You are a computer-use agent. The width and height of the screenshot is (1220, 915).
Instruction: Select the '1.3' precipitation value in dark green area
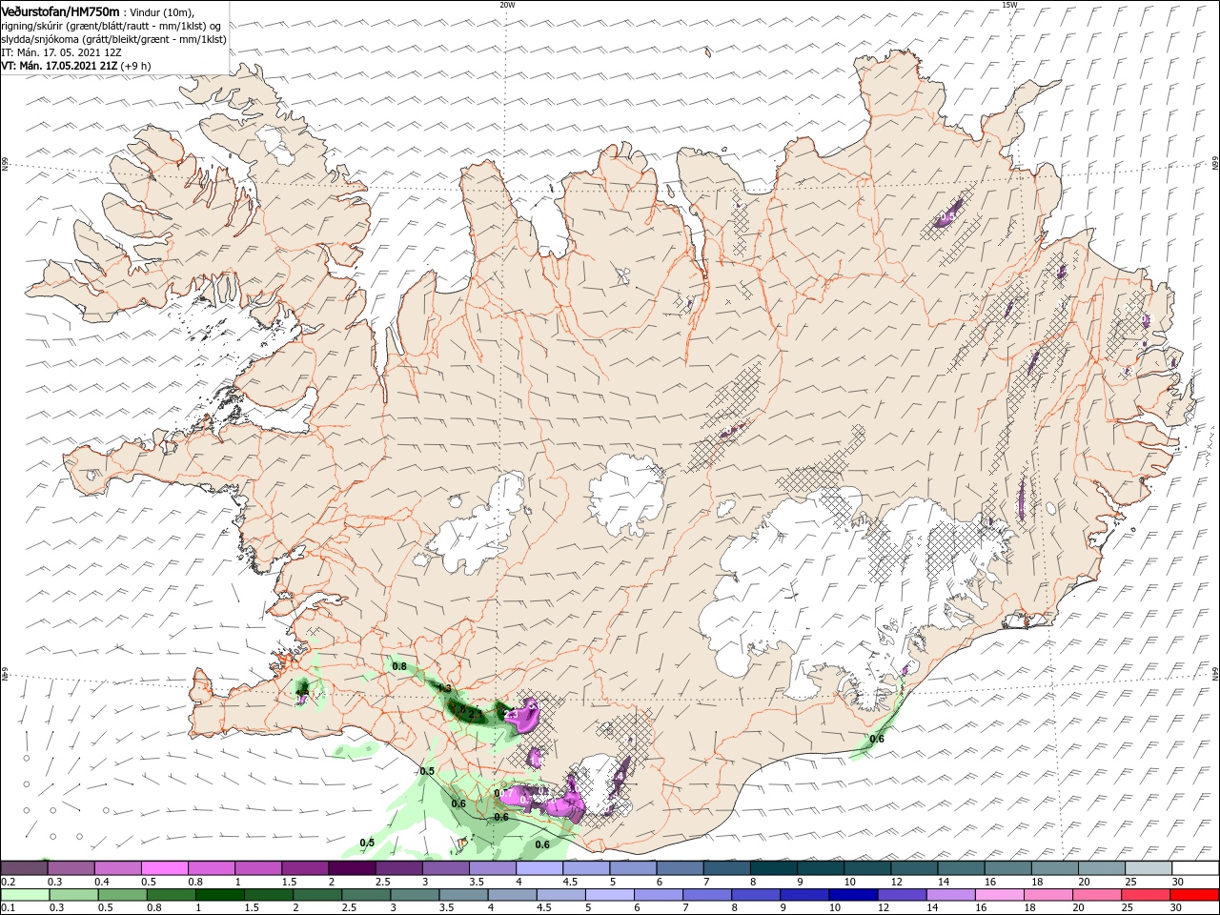point(443,687)
